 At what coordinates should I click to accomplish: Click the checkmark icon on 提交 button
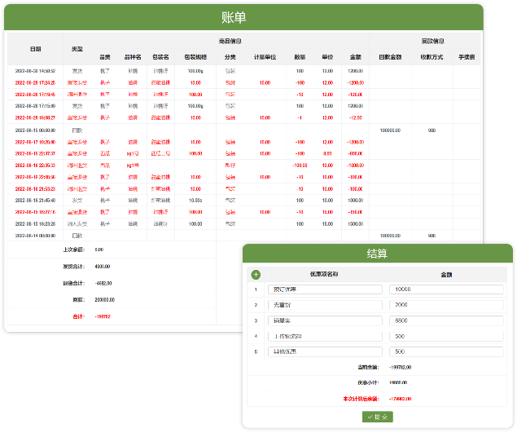tap(370, 417)
